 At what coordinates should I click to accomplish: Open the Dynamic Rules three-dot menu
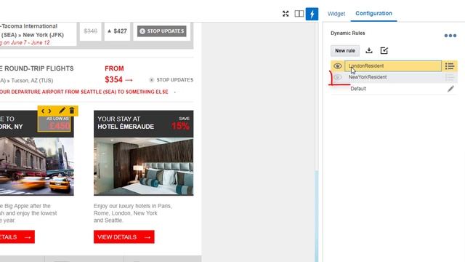[x=450, y=36]
